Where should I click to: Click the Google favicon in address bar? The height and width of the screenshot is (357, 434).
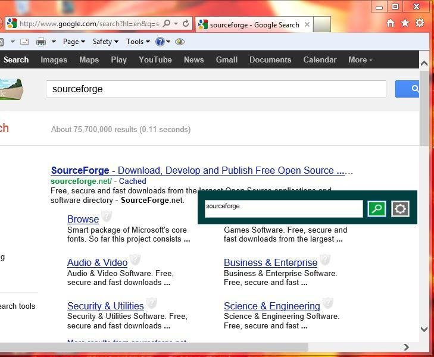(x=12, y=23)
